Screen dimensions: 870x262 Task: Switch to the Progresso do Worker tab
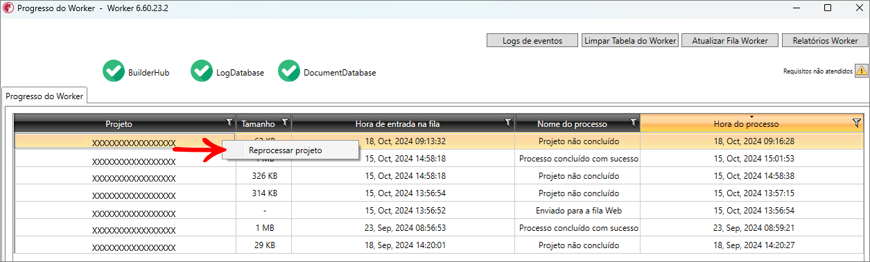(44, 96)
